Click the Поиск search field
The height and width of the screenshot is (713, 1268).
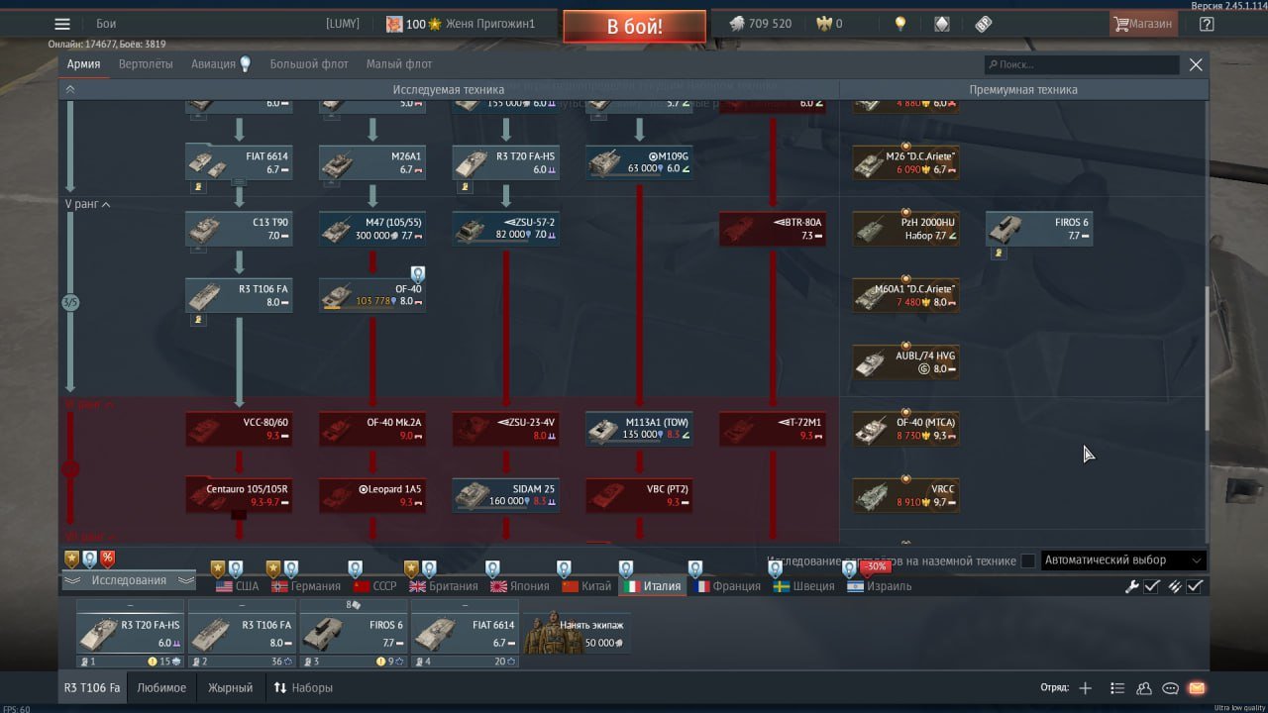pos(1082,64)
